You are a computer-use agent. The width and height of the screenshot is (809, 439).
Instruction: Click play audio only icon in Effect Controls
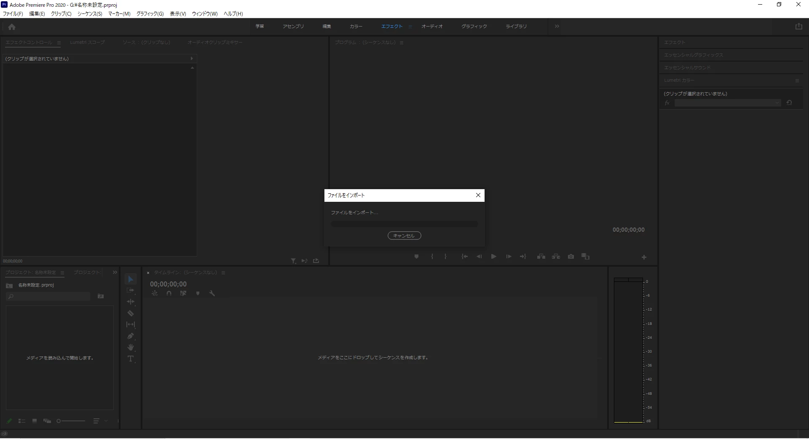[x=304, y=261]
